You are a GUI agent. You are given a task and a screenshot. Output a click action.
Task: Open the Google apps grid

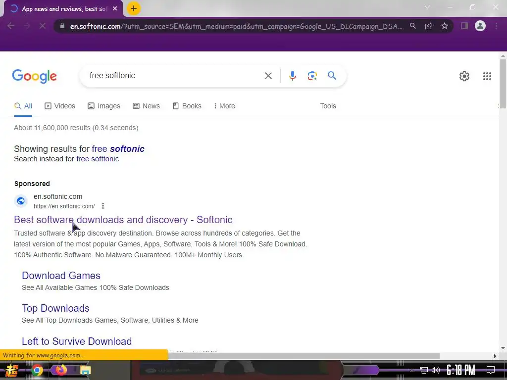(487, 76)
